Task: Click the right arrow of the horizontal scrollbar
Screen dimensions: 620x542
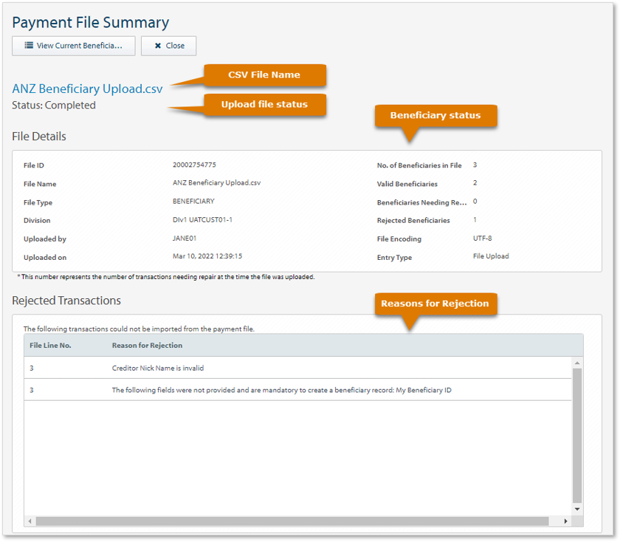Action: click(565, 521)
